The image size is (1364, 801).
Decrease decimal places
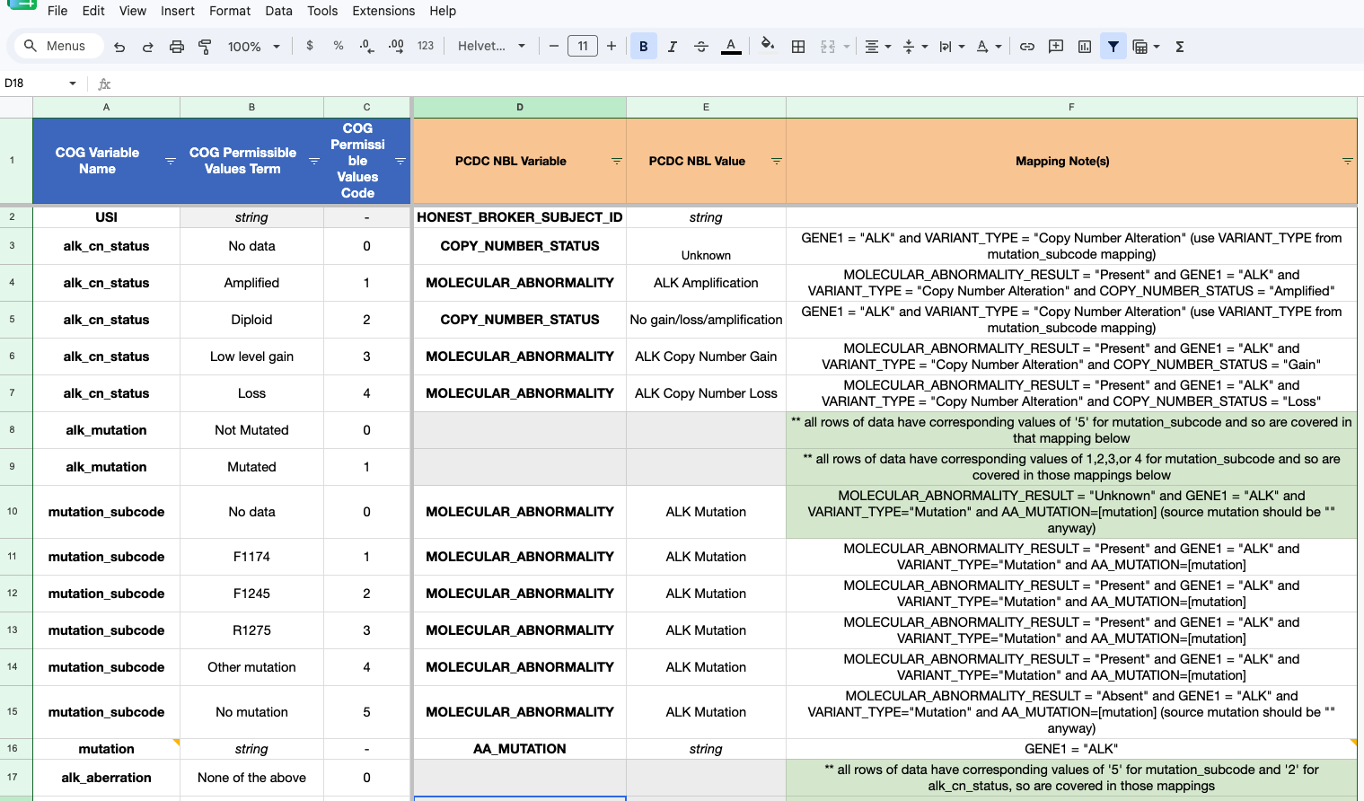366,46
